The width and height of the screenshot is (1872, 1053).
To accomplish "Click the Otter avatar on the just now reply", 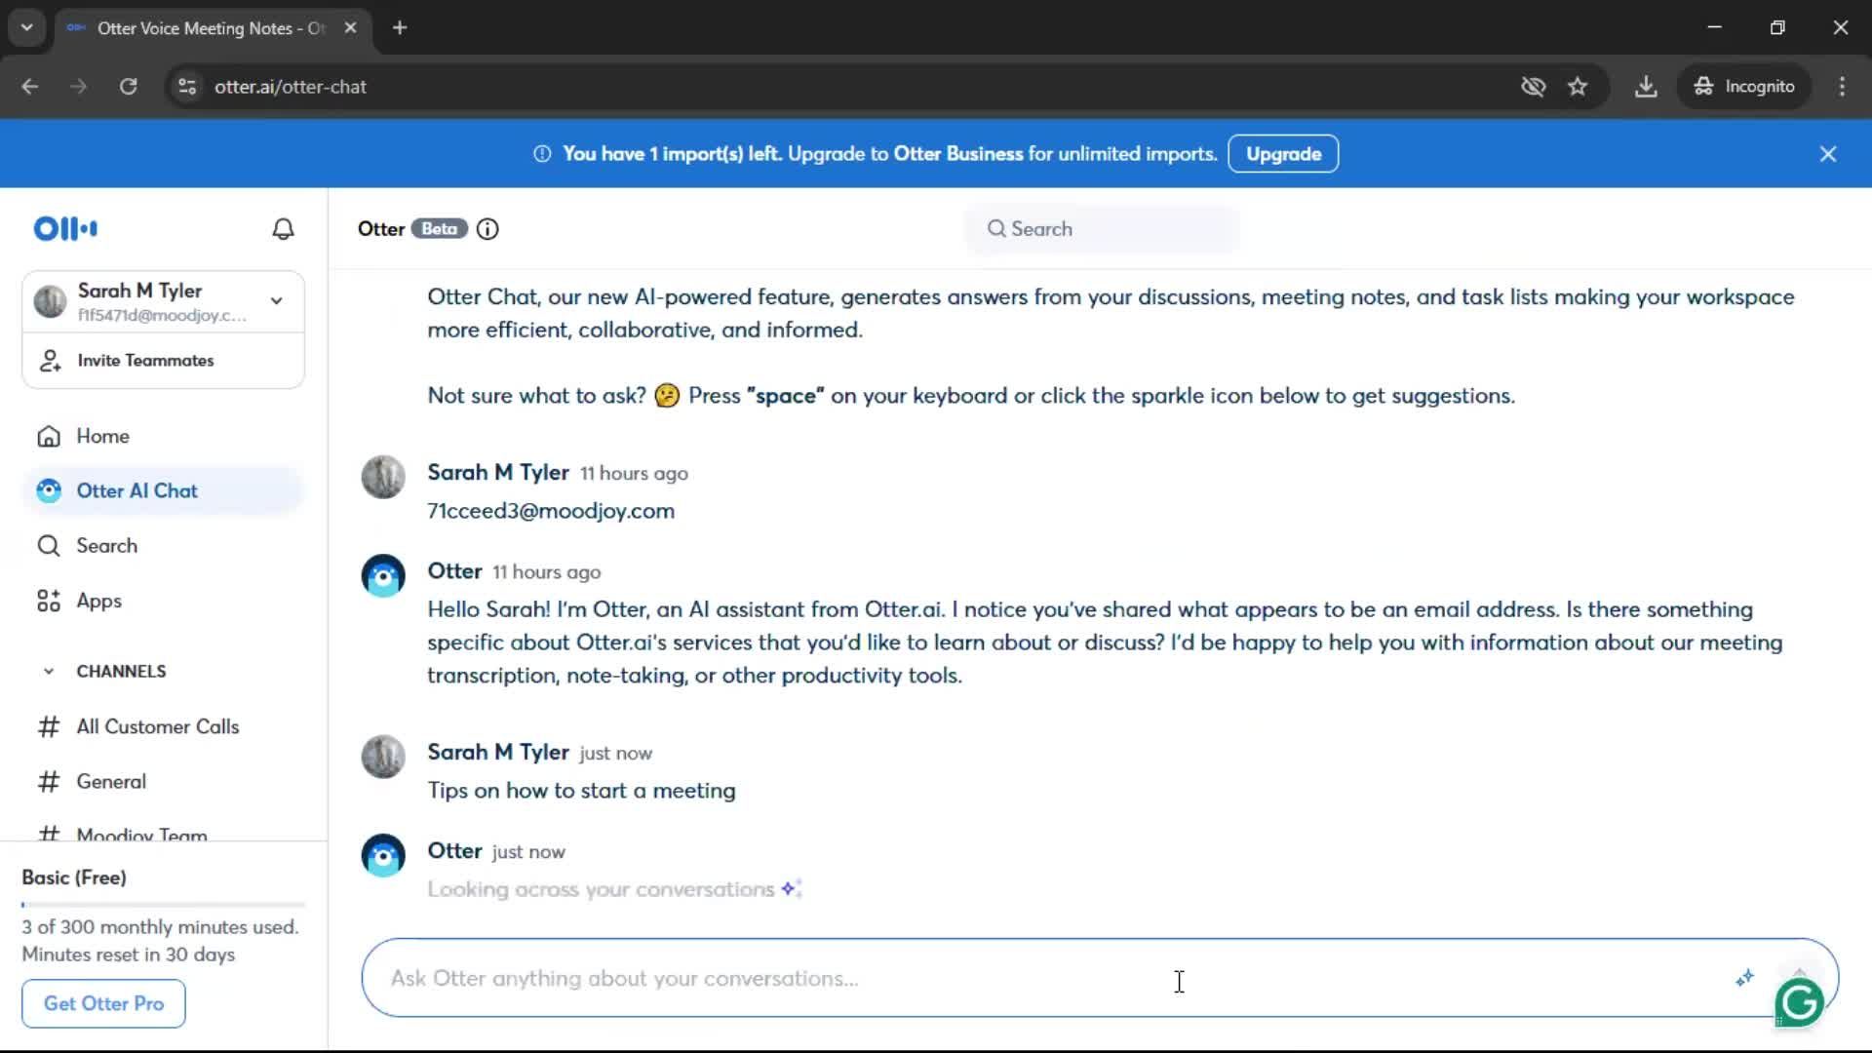I will (383, 856).
